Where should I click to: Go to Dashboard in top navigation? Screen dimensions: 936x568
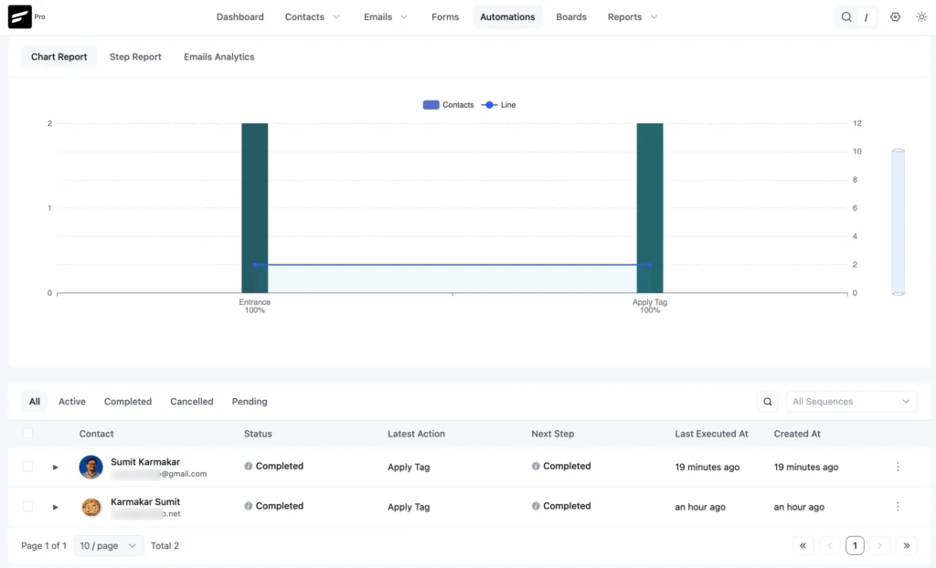(x=240, y=16)
